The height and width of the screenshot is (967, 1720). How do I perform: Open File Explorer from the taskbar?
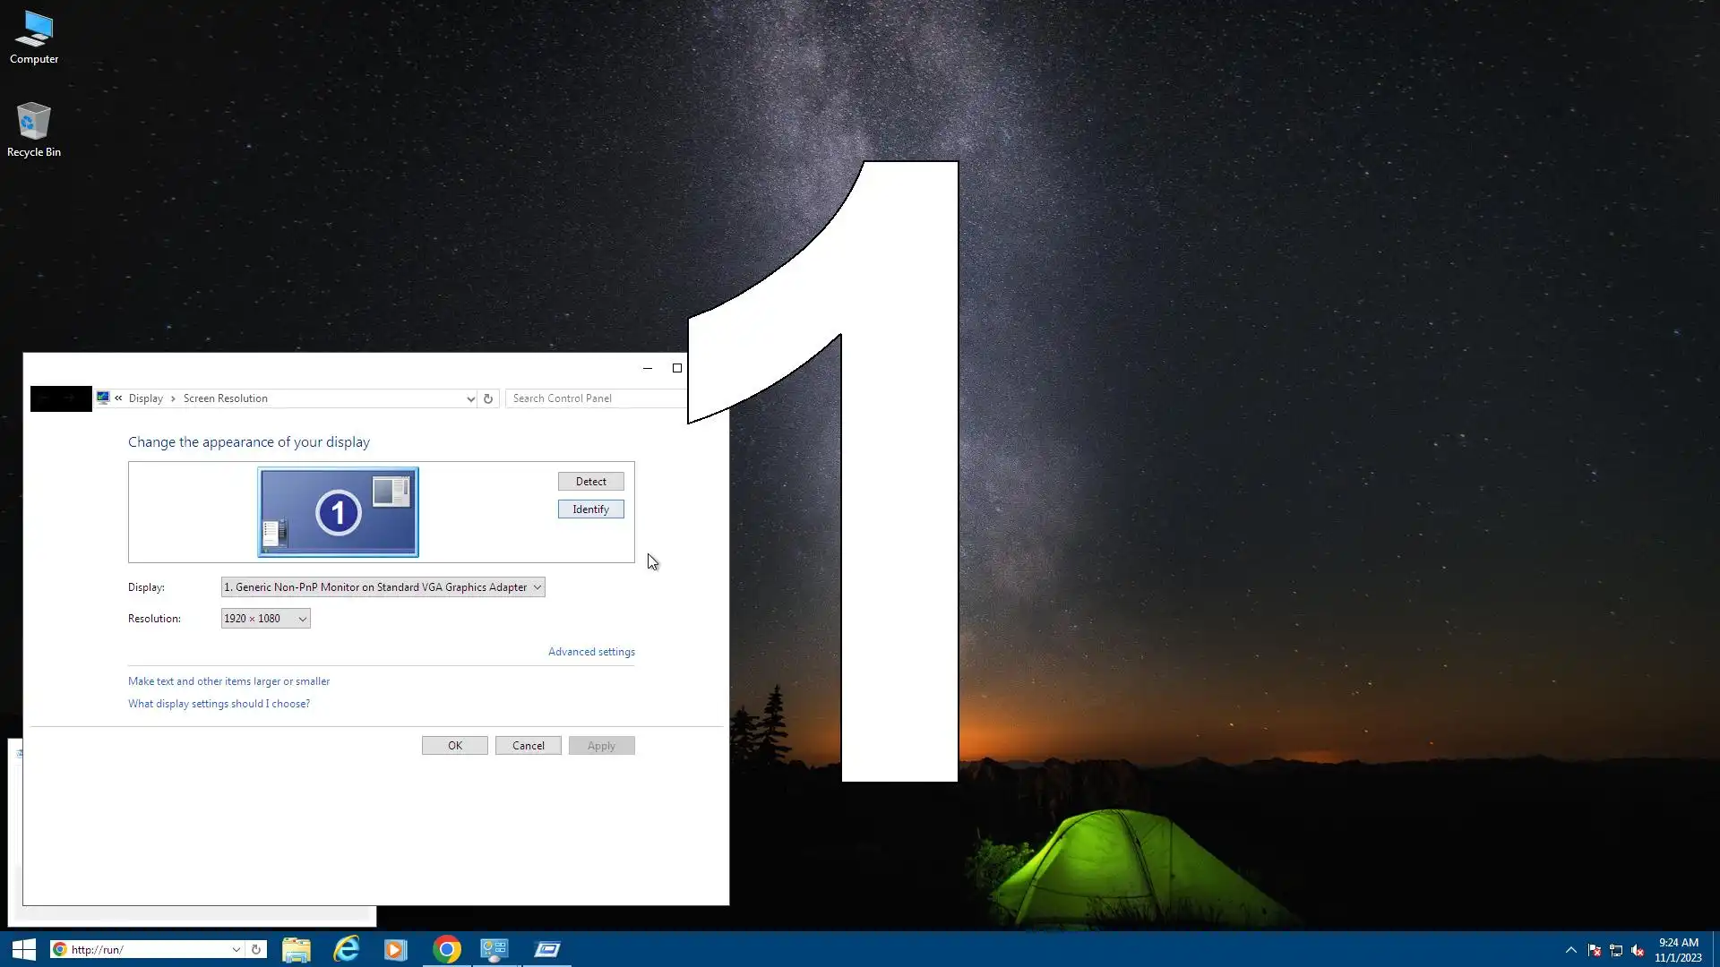[x=297, y=949]
